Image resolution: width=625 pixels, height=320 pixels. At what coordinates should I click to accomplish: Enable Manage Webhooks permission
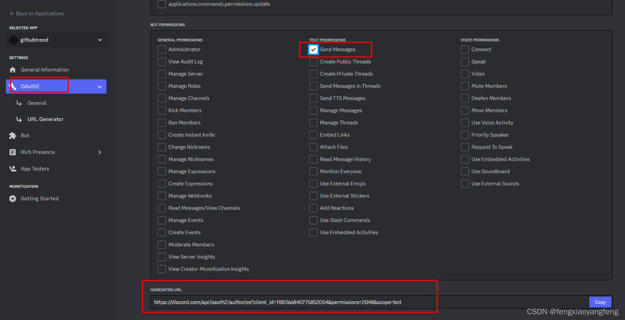point(162,196)
